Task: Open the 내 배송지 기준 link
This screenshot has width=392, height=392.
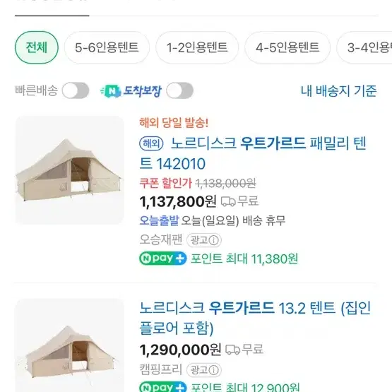Action: tap(338, 90)
